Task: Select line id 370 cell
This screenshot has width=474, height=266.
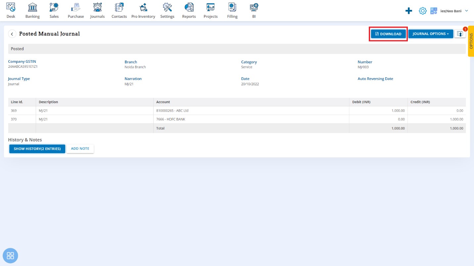Action: 22,119
